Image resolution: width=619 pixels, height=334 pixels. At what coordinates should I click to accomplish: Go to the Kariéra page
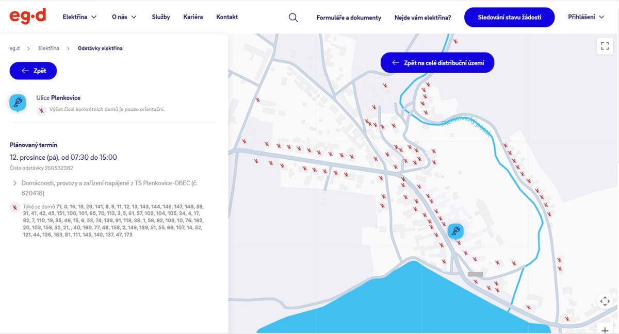point(193,17)
